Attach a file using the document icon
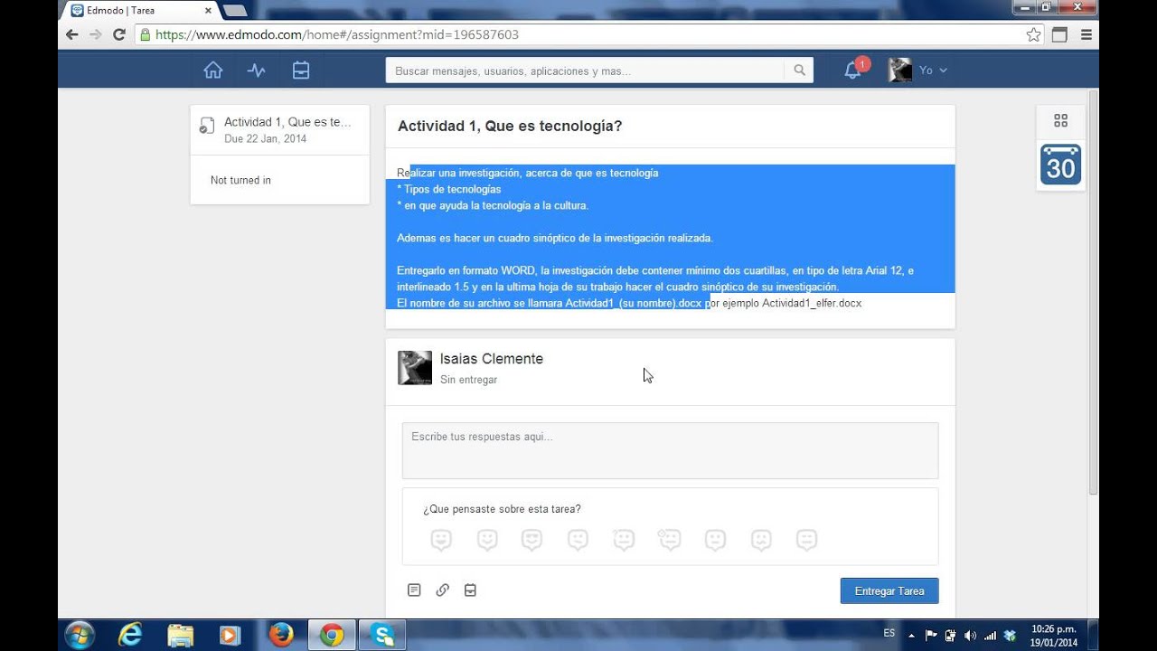Image resolution: width=1157 pixels, height=651 pixels. 414,590
